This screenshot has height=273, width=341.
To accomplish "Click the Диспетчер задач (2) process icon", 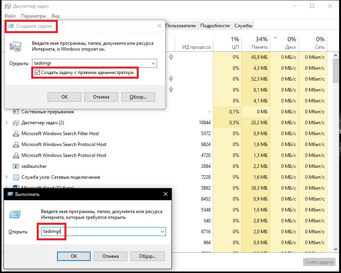I will pyautogui.click(x=16, y=123).
